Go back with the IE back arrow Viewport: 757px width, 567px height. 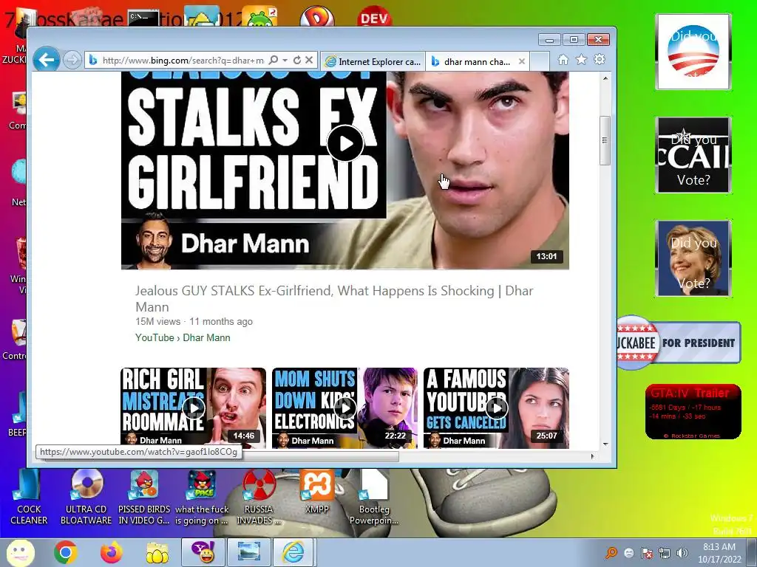click(x=47, y=60)
